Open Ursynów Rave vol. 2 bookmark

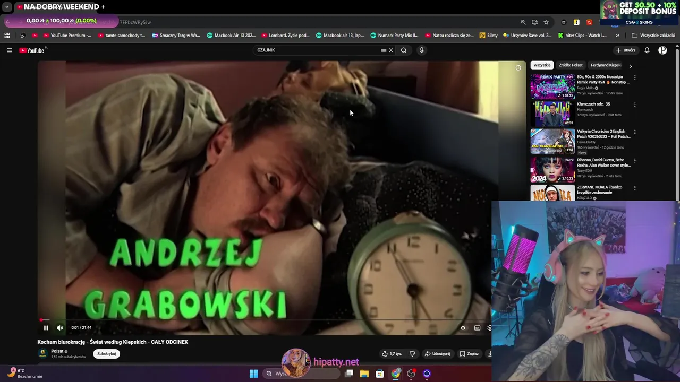tap(528, 36)
